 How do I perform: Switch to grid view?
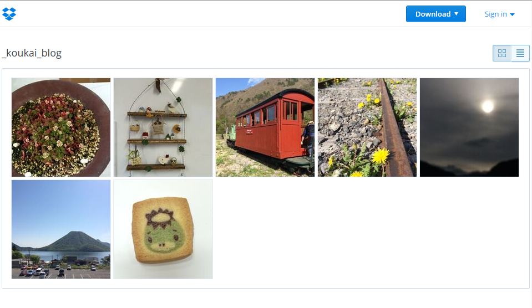point(502,53)
